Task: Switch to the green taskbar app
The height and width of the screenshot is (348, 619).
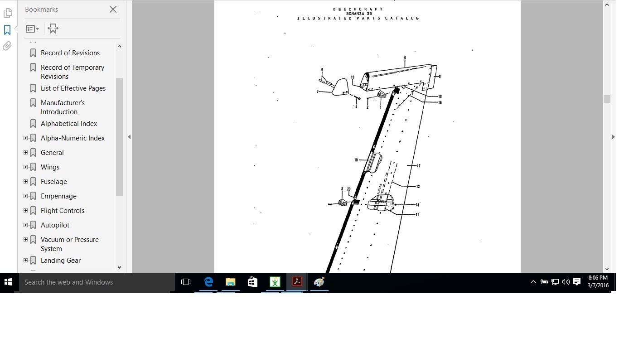Action: point(275,282)
